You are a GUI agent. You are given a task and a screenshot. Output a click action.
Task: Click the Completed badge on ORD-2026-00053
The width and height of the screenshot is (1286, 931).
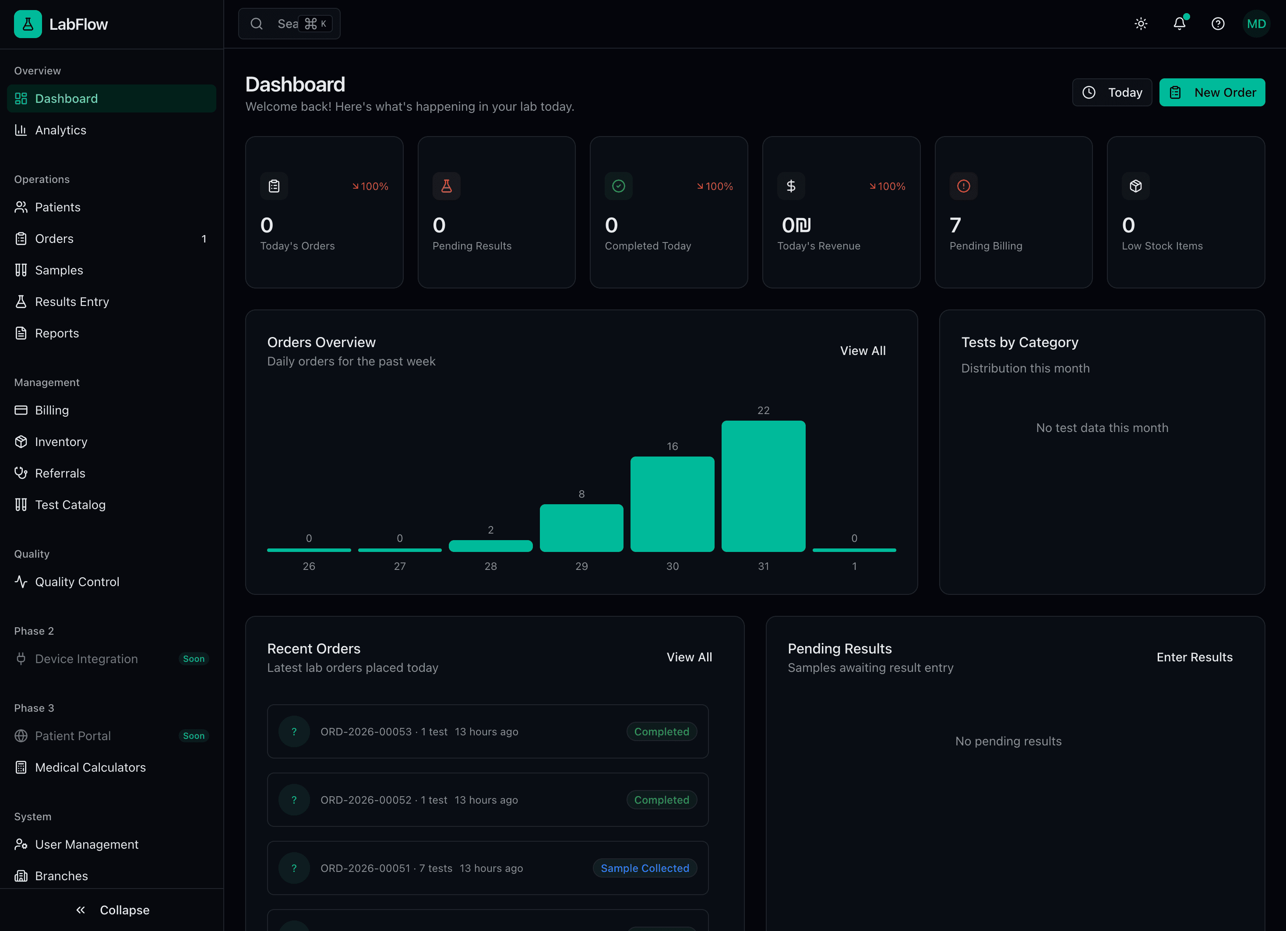(x=661, y=731)
